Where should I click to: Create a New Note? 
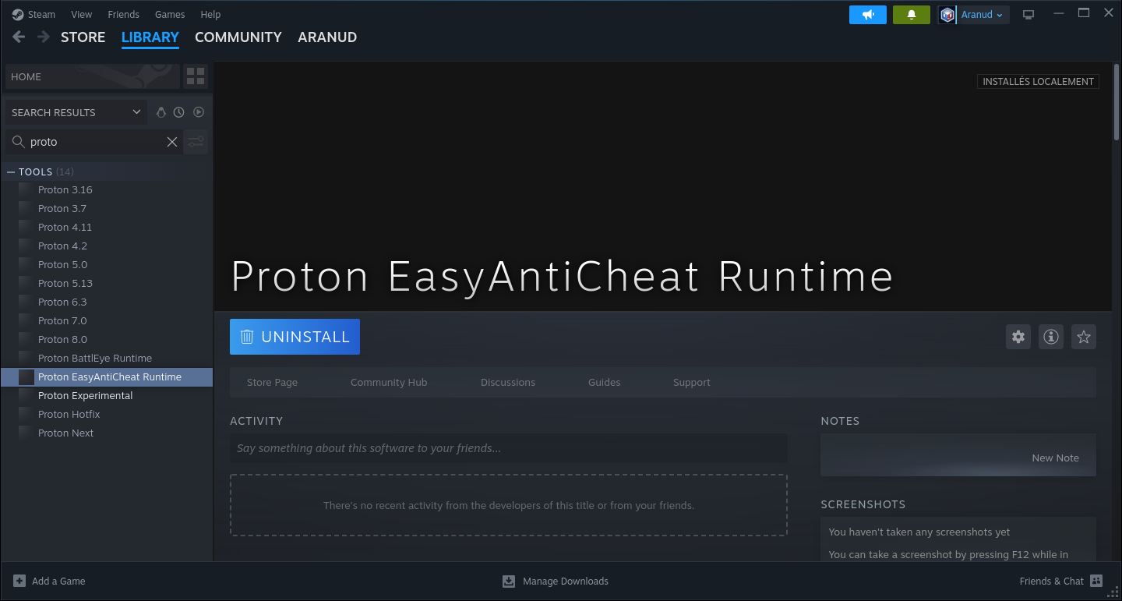tap(1056, 458)
